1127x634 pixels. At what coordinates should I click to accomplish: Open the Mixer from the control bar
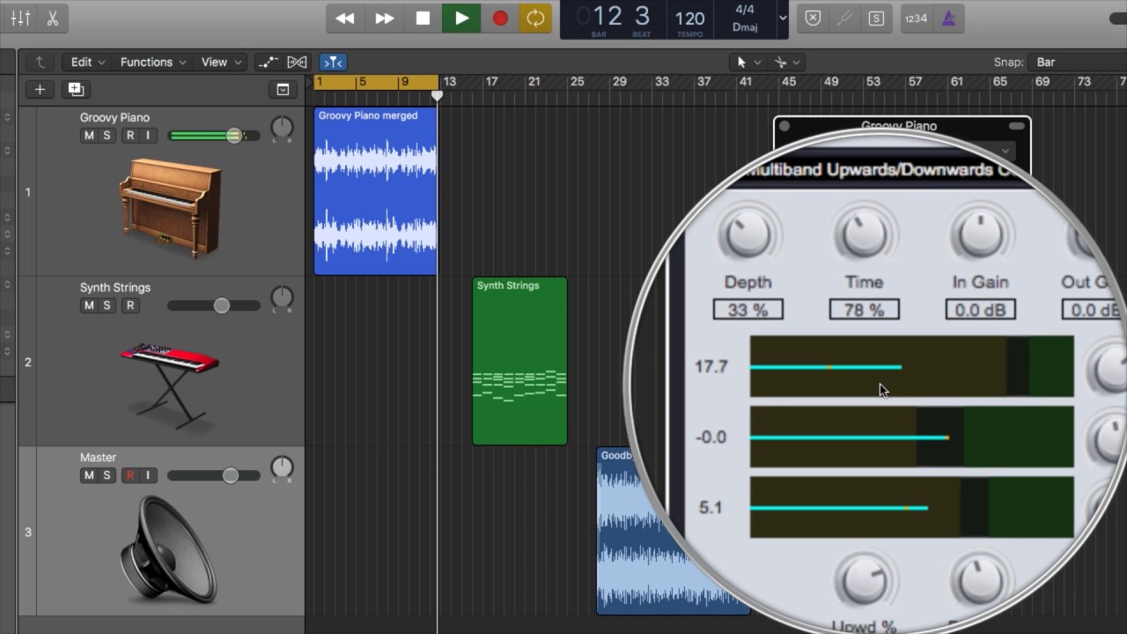pos(20,18)
